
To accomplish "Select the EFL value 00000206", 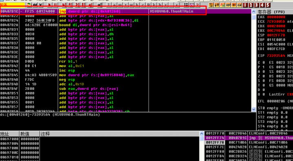I will 276,101.
